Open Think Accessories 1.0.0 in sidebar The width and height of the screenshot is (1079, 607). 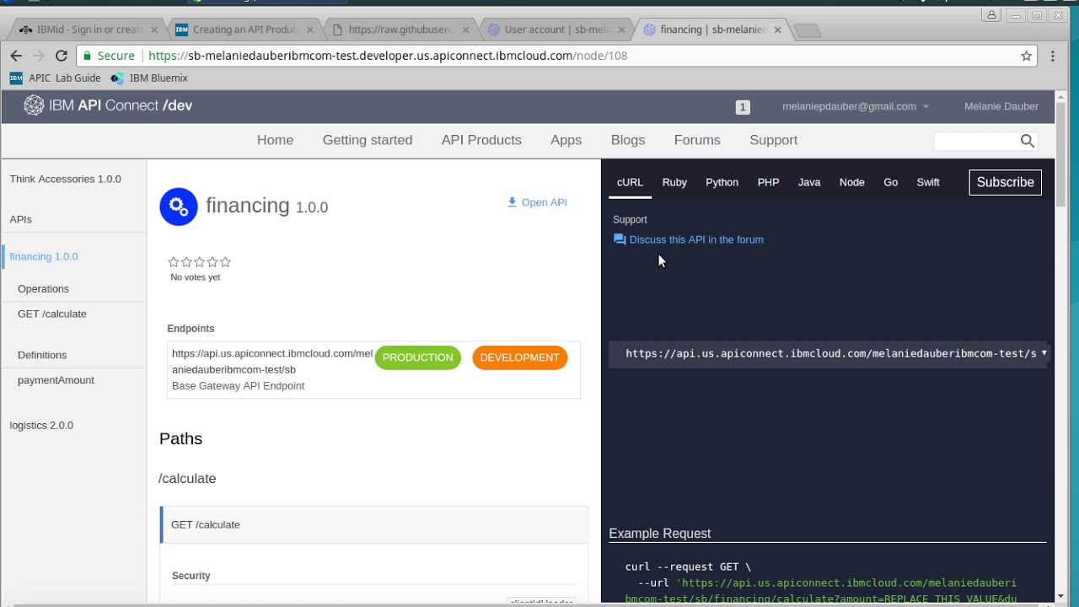tap(65, 179)
